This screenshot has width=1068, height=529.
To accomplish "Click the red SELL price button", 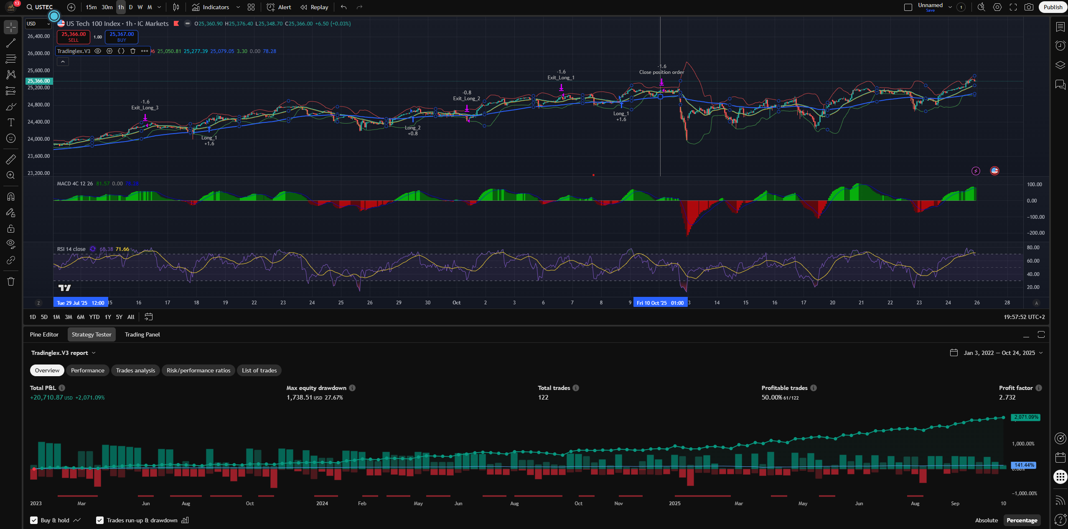I will (74, 37).
